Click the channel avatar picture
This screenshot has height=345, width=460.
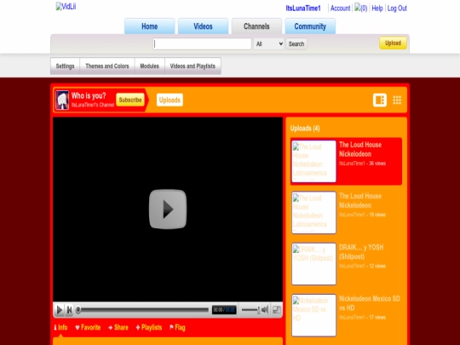tap(62, 100)
